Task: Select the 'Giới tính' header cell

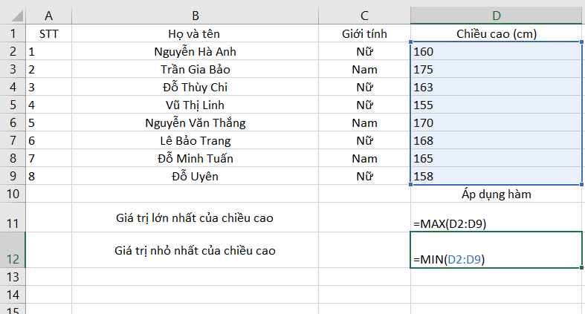Action: pos(363,33)
